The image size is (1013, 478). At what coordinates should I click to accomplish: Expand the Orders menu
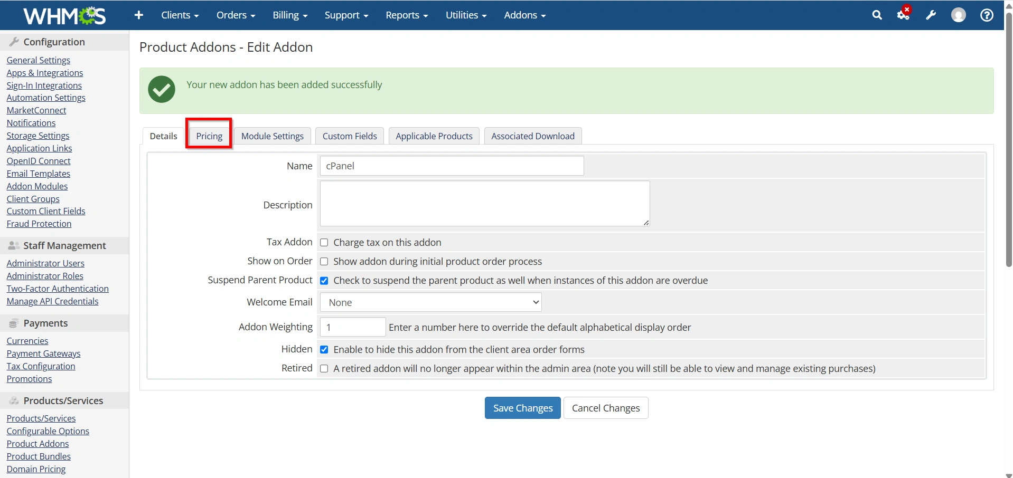[236, 15]
